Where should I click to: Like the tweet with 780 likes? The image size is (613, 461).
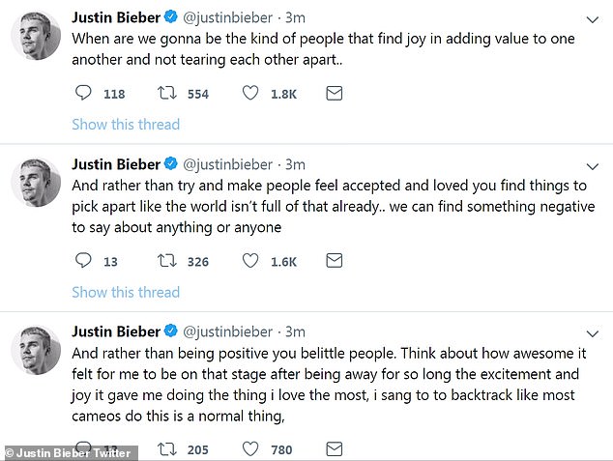pyautogui.click(x=249, y=447)
